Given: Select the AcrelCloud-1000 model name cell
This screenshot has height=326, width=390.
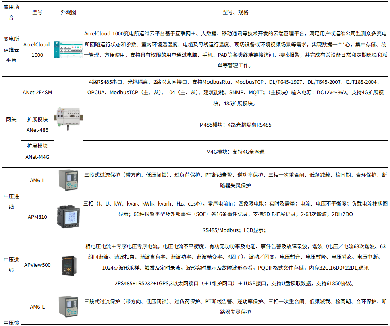Looking at the screenshot, I should 37,50.
